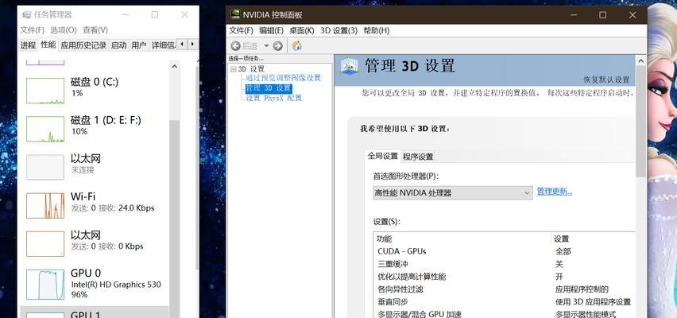Minimize the 任务管理器 window
Viewport: 677px width, 318px height.
pyautogui.click(x=126, y=14)
